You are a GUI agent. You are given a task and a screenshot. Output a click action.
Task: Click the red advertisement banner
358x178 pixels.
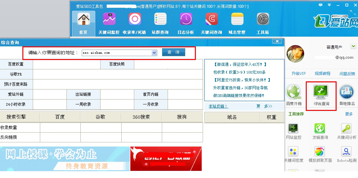(166, 159)
